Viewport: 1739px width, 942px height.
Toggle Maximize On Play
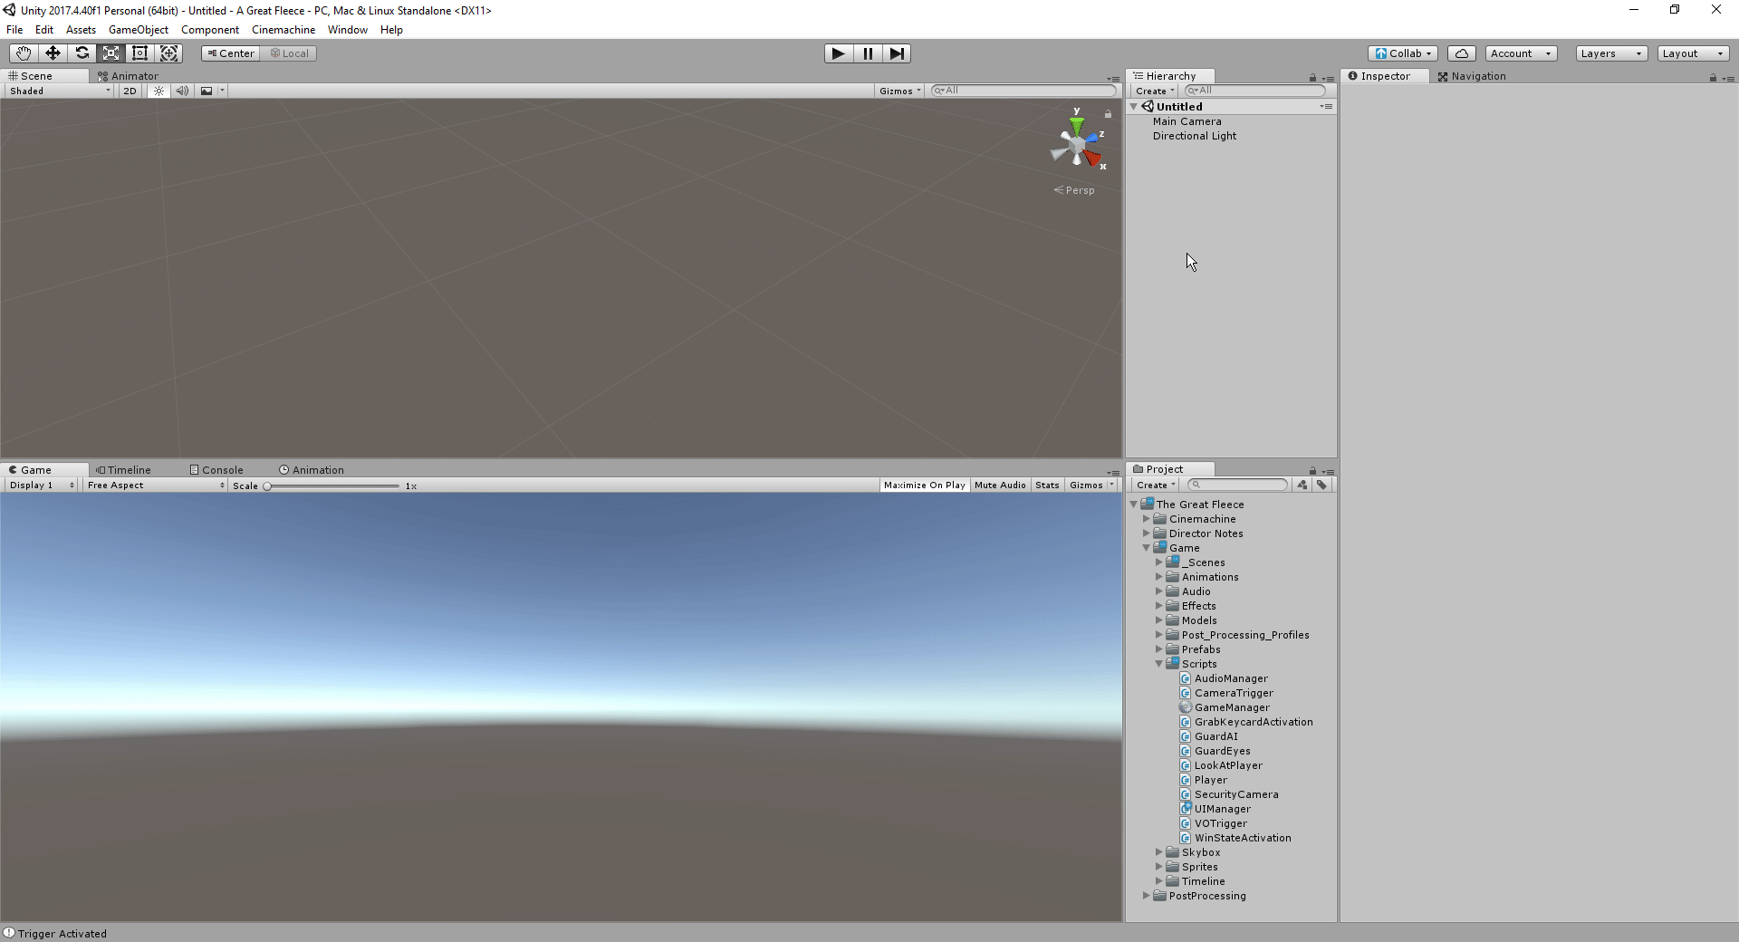(923, 485)
